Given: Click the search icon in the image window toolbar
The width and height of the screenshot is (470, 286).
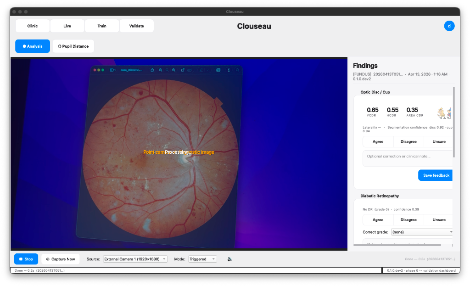Looking at the screenshot, I should 238,70.
